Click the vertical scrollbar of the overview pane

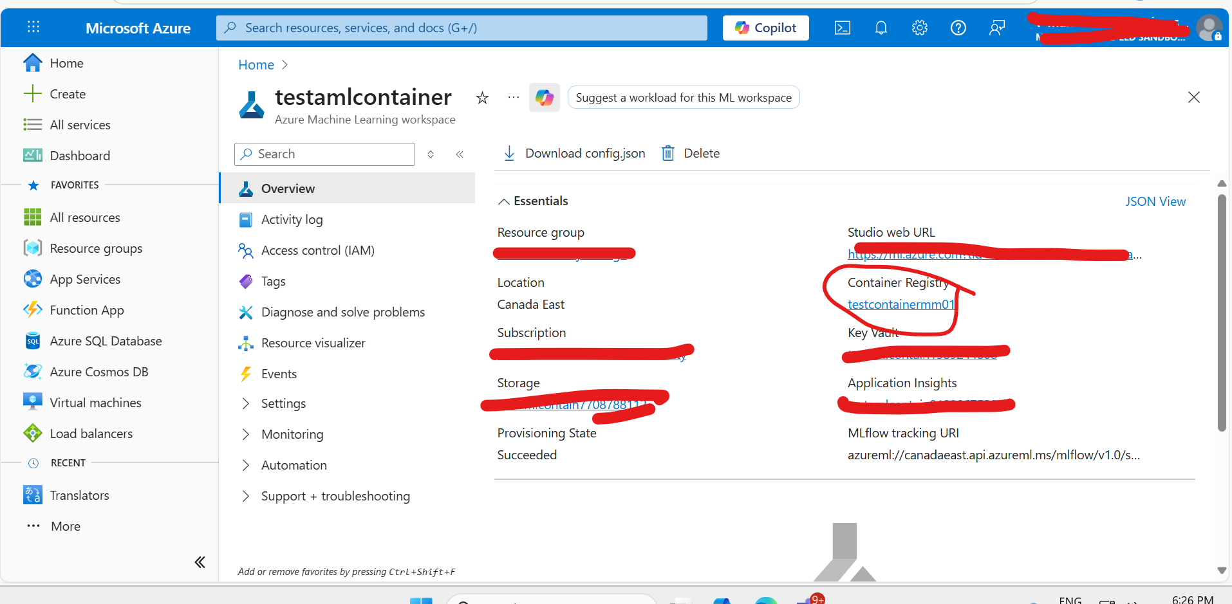coord(1222,313)
